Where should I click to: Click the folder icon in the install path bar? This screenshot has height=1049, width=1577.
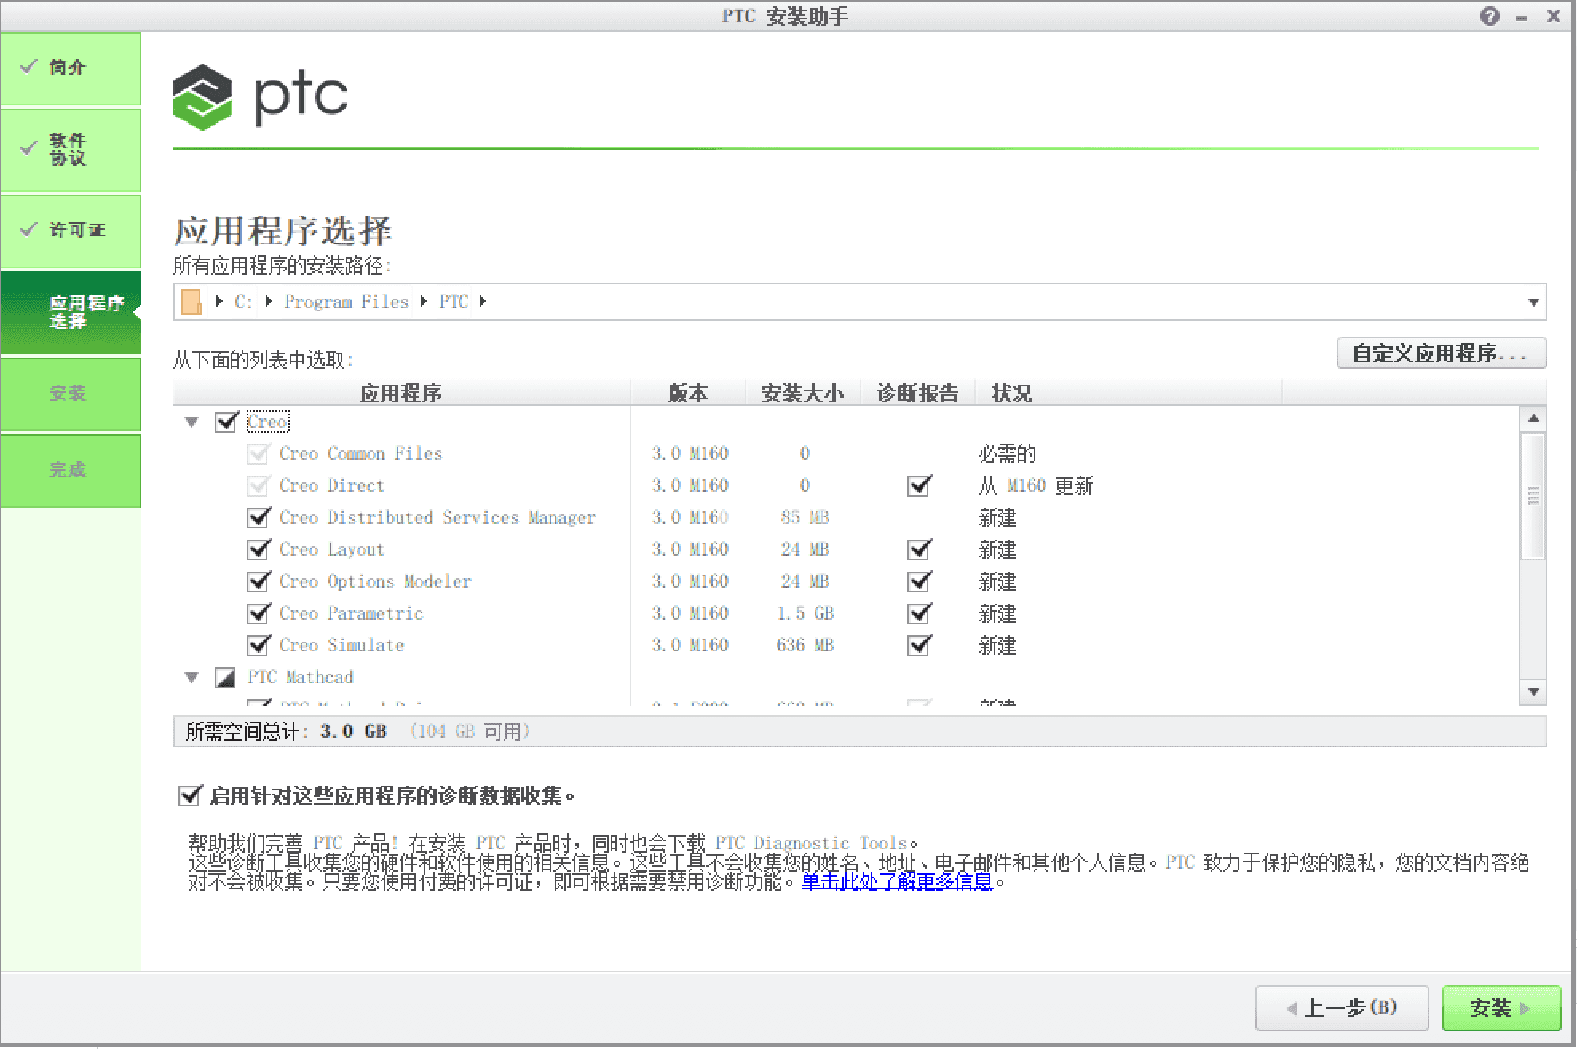191,302
